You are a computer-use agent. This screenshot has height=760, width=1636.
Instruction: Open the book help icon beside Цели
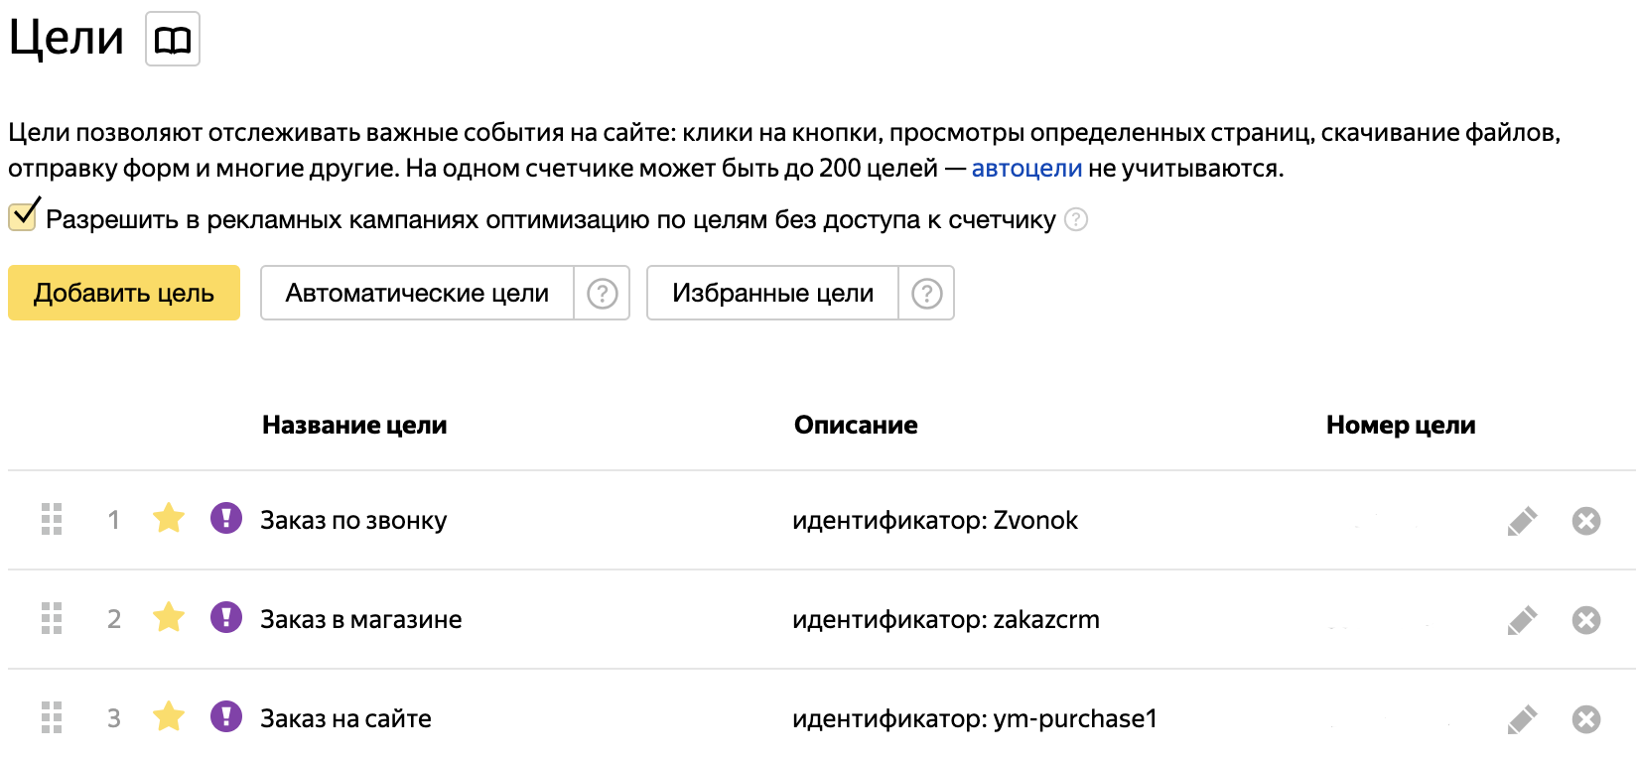click(x=173, y=40)
